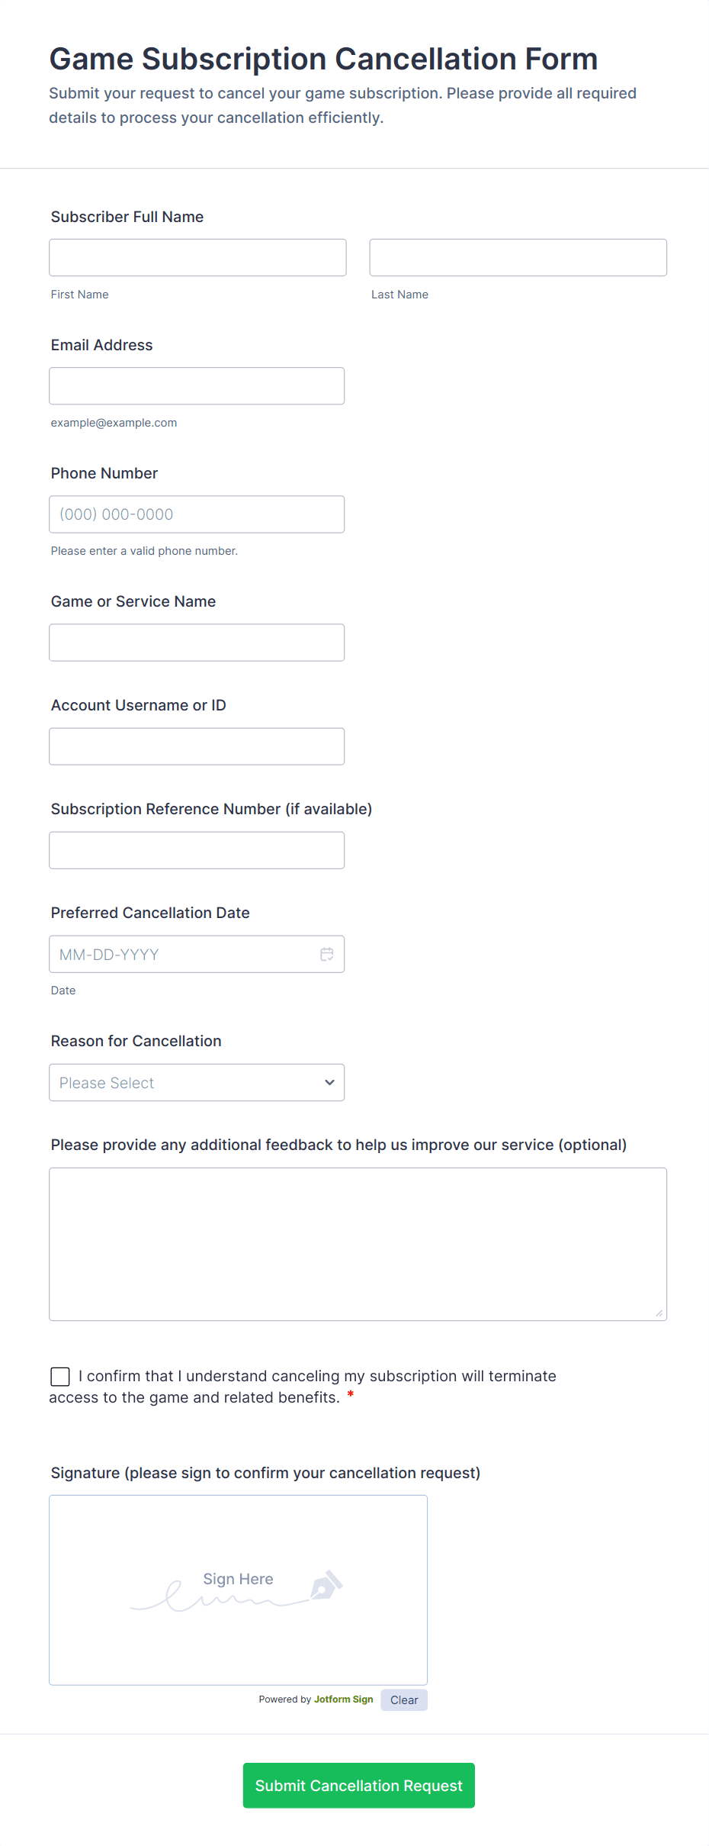Click into the First Name field
Image resolution: width=709 pixels, height=1846 pixels.
(197, 257)
